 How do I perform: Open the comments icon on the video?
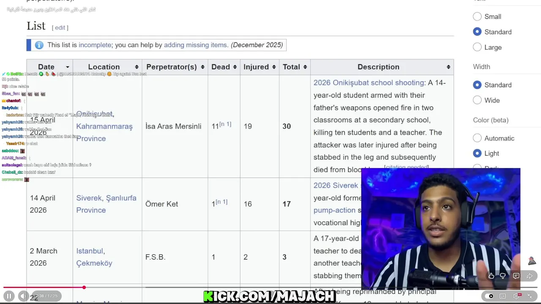tap(516, 276)
